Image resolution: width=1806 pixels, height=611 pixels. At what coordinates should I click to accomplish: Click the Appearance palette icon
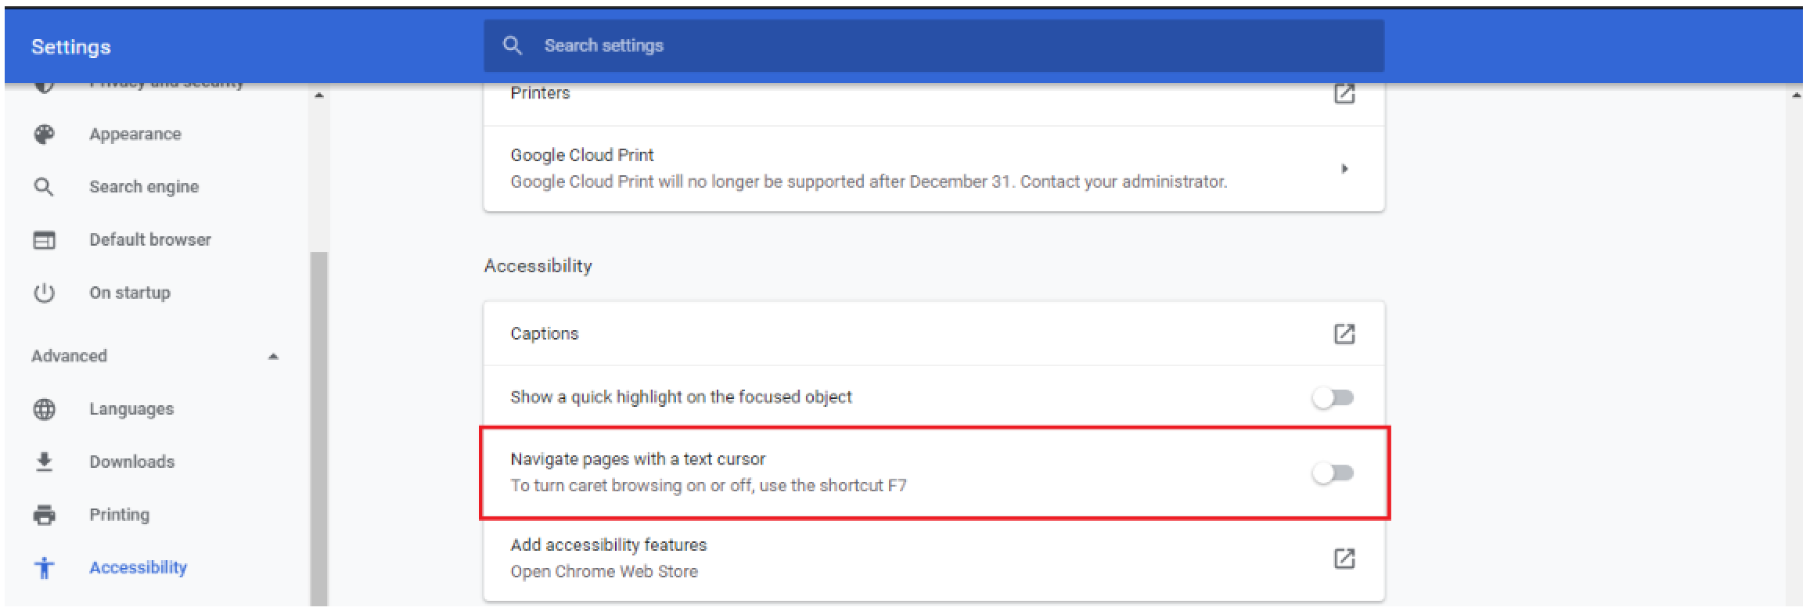[x=45, y=135]
